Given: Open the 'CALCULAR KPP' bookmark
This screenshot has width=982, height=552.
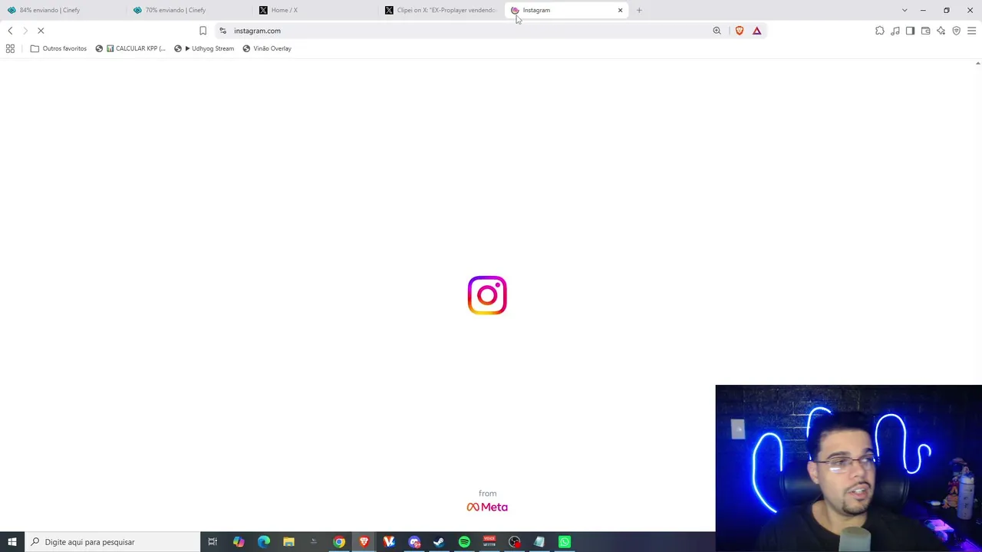Looking at the screenshot, I should [130, 48].
